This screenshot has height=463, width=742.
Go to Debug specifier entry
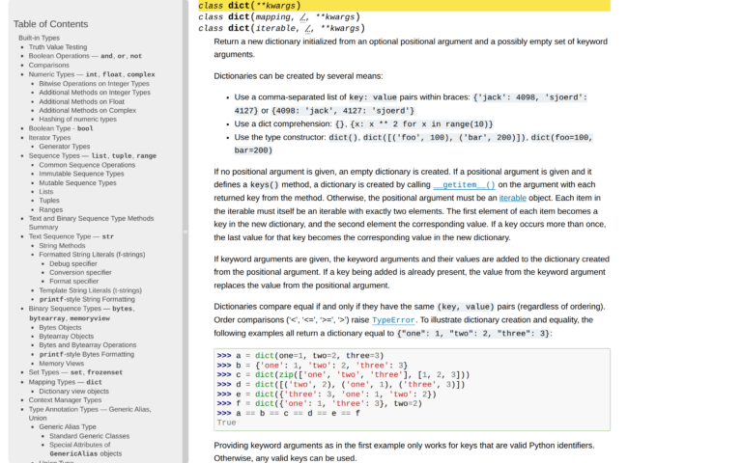pyautogui.click(x=72, y=263)
